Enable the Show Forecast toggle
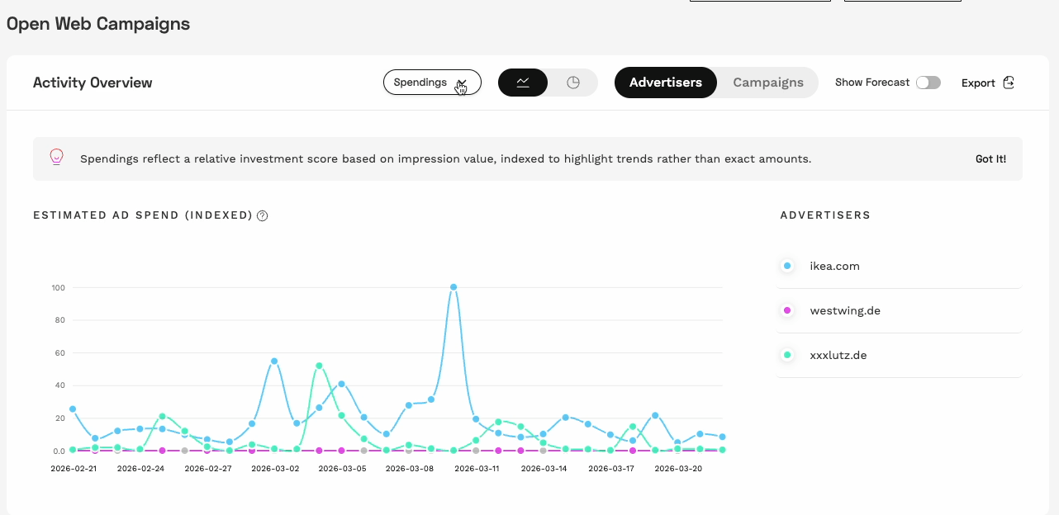1059x515 pixels. 928,83
